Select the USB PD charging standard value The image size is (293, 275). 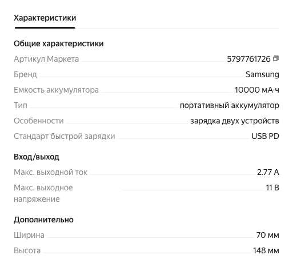[x=266, y=136]
